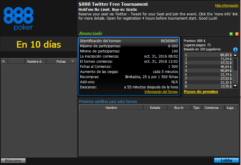The height and width of the screenshot is (165, 241).
Task: Click the Lugares pagos: 72 text
Action: click(197, 45)
